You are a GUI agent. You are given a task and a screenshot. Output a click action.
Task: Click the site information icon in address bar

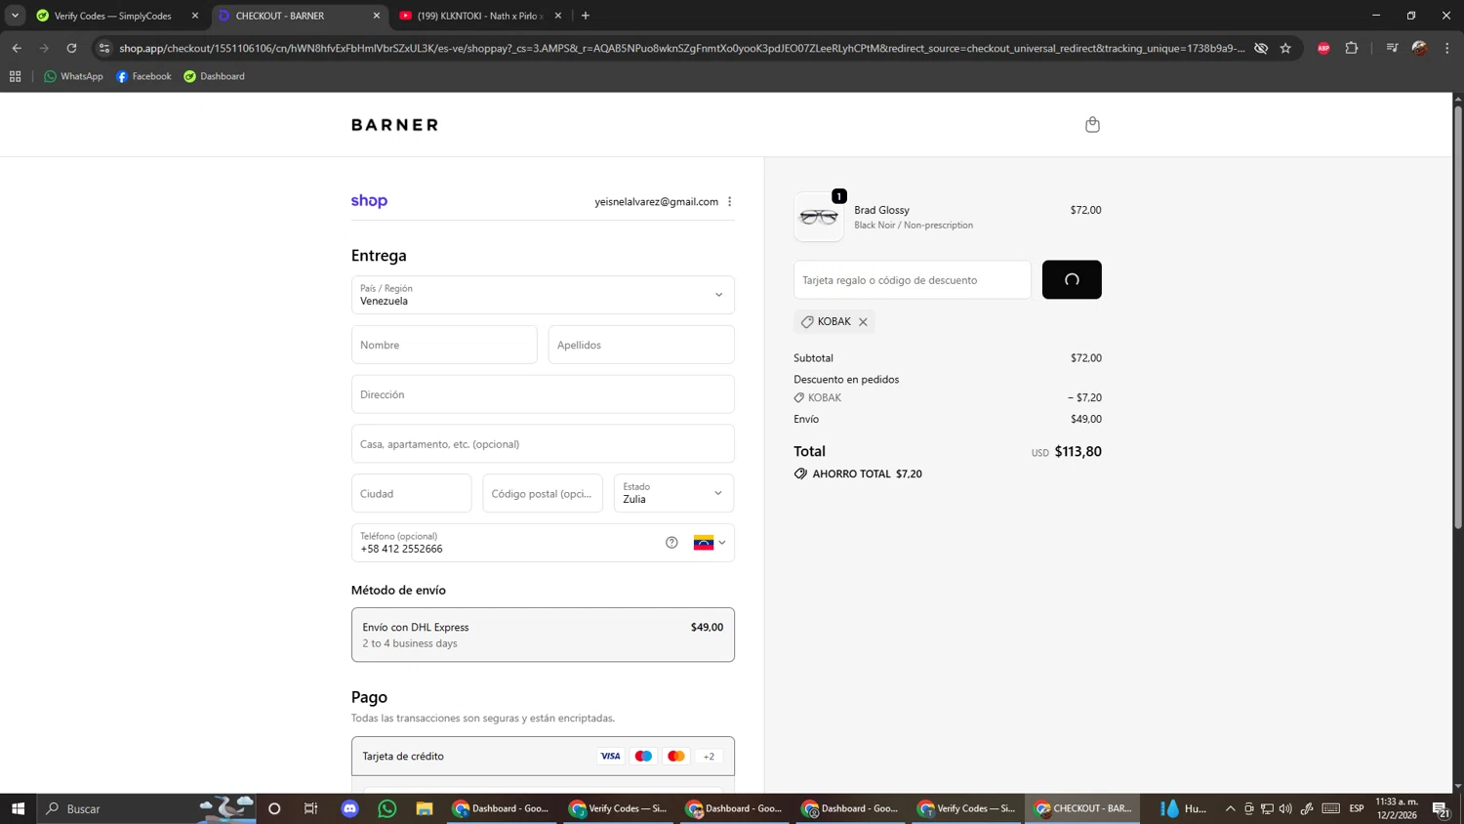tap(104, 48)
